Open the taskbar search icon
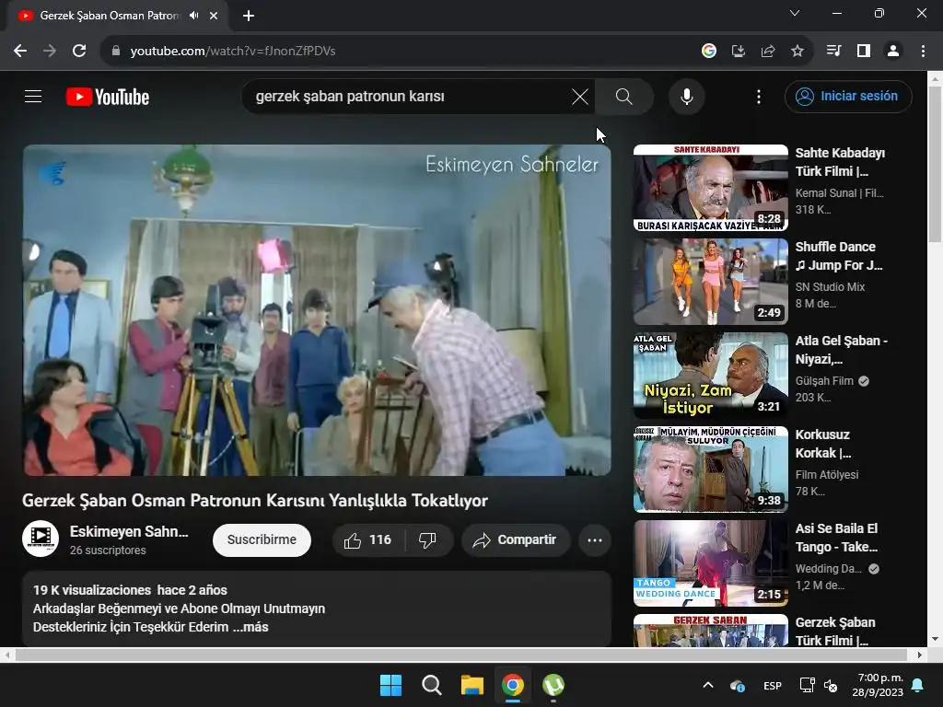The height and width of the screenshot is (707, 943). click(431, 685)
